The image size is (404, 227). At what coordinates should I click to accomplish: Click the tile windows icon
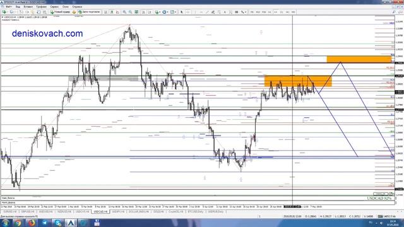coord(136,12)
